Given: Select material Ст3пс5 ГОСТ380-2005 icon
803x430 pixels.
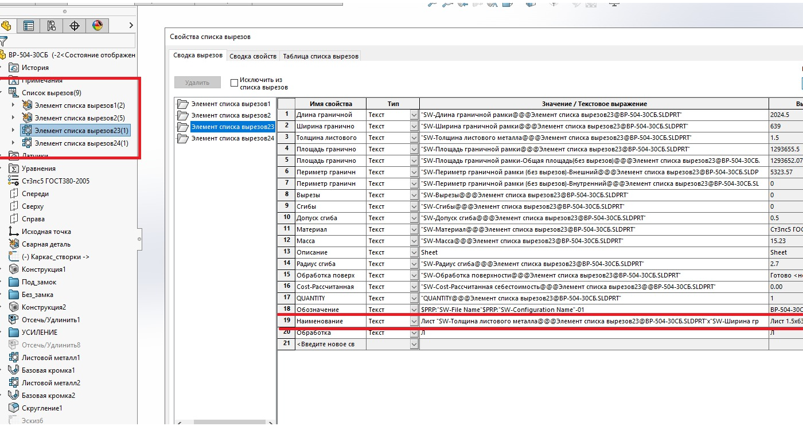Looking at the screenshot, I should click(14, 181).
